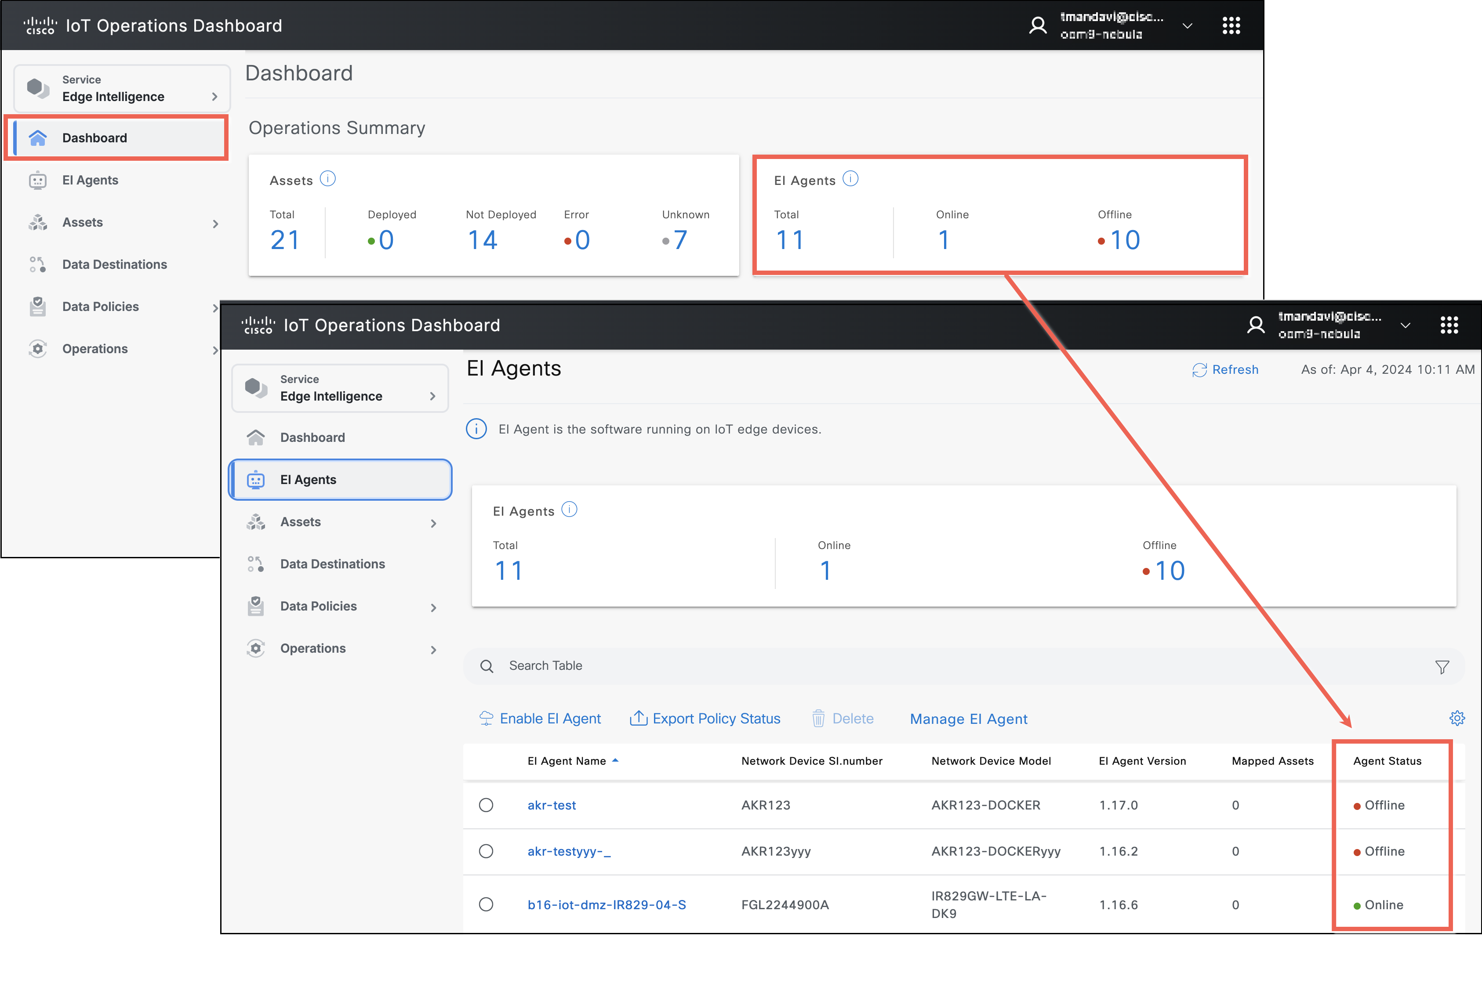1482x983 pixels.
Task: Click Not Deployed count 14 on Assets card
Action: (x=482, y=240)
